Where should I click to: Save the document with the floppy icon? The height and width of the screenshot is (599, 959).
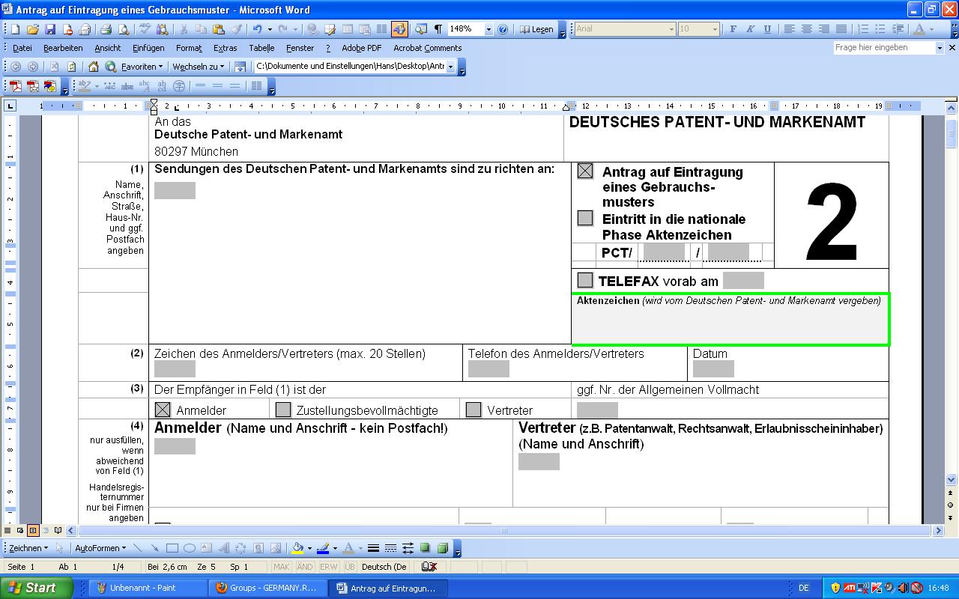tap(50, 29)
